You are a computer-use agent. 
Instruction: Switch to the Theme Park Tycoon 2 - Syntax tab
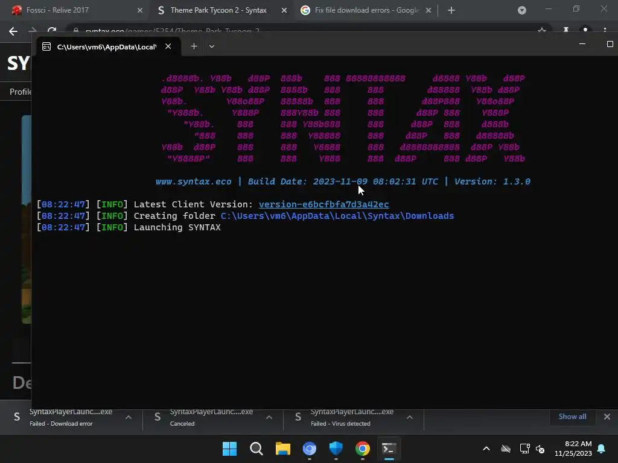coord(219,10)
